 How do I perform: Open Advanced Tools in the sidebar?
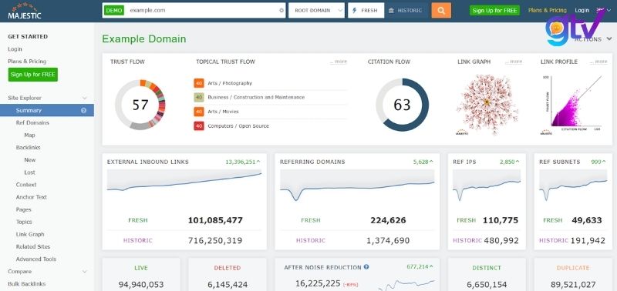click(35, 259)
